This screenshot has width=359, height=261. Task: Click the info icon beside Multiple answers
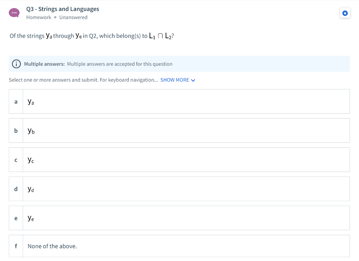16,64
